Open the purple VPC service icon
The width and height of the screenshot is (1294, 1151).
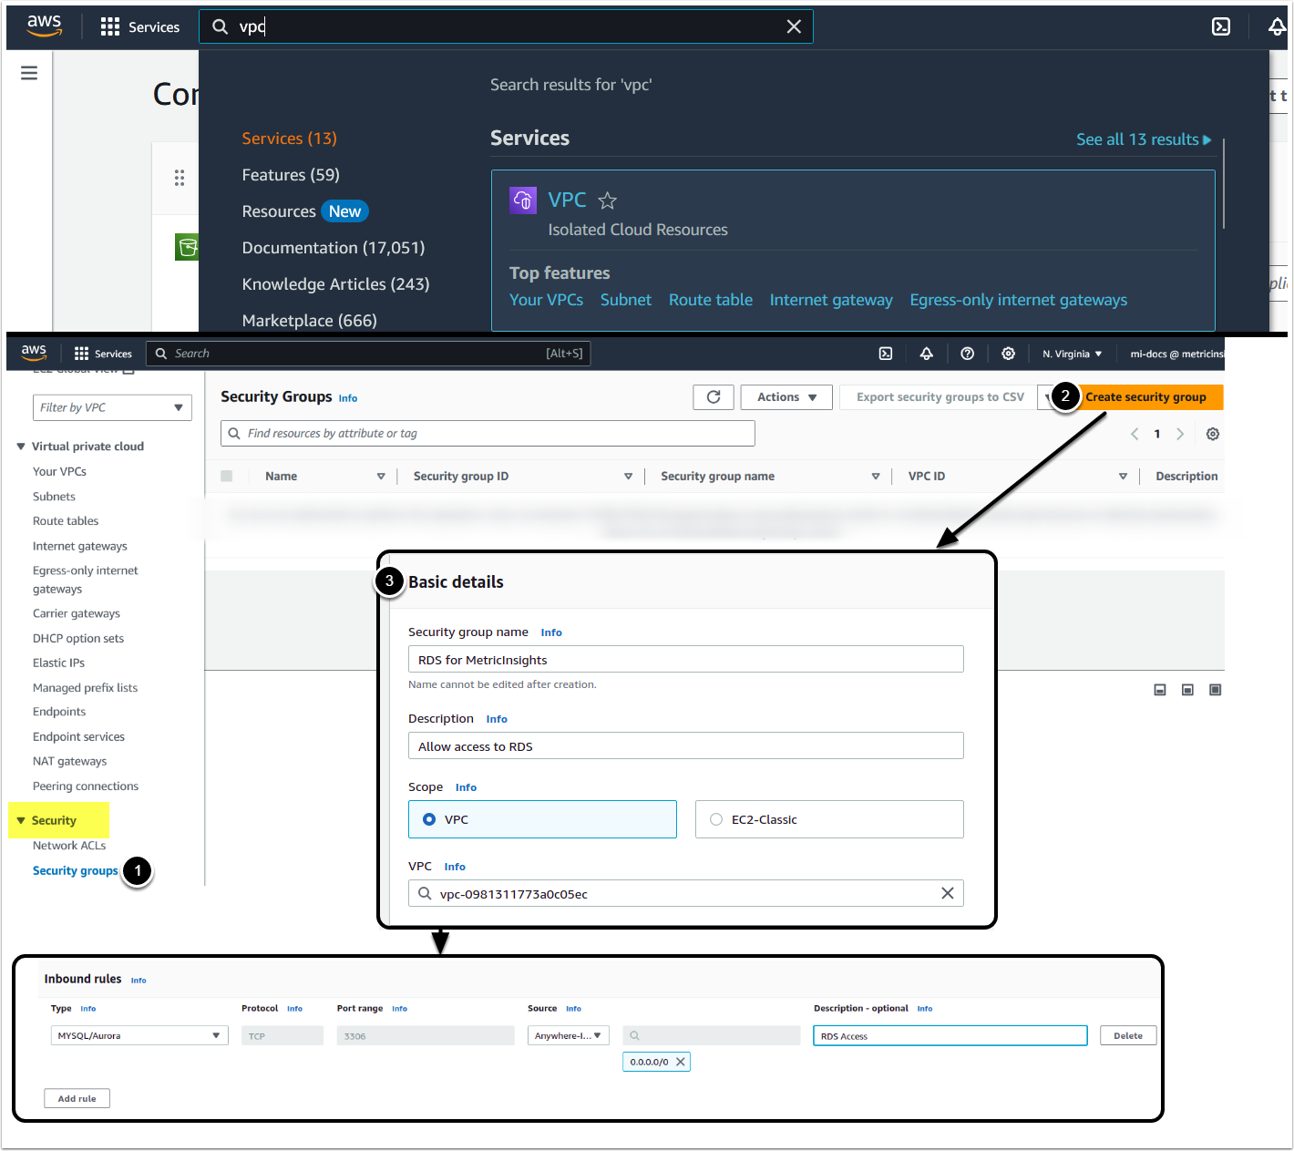pyautogui.click(x=523, y=200)
